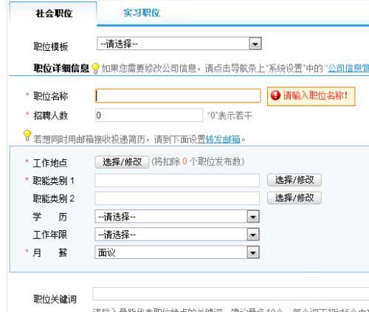
Task: Click the 招聘人数 input field
Action: (149, 115)
